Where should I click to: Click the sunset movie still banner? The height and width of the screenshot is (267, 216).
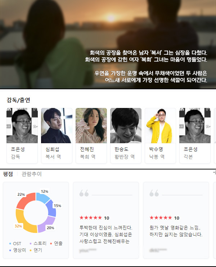pyautogui.click(x=108, y=44)
